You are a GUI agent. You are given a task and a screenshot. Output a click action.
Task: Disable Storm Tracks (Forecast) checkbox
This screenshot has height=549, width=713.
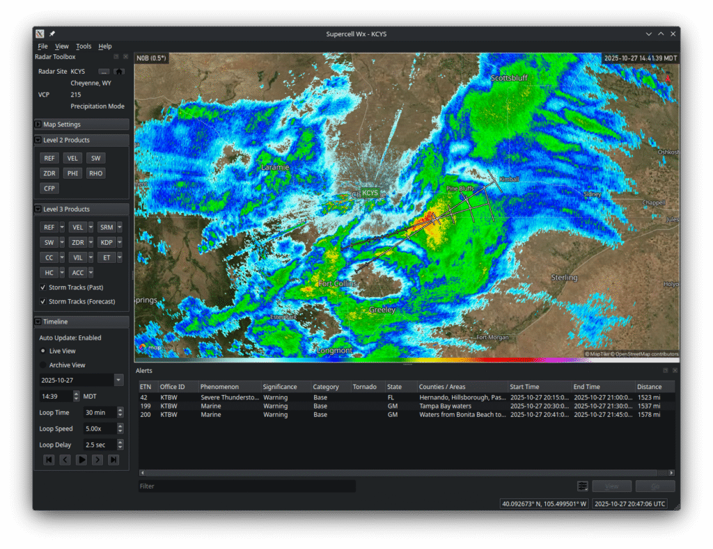[x=42, y=301]
